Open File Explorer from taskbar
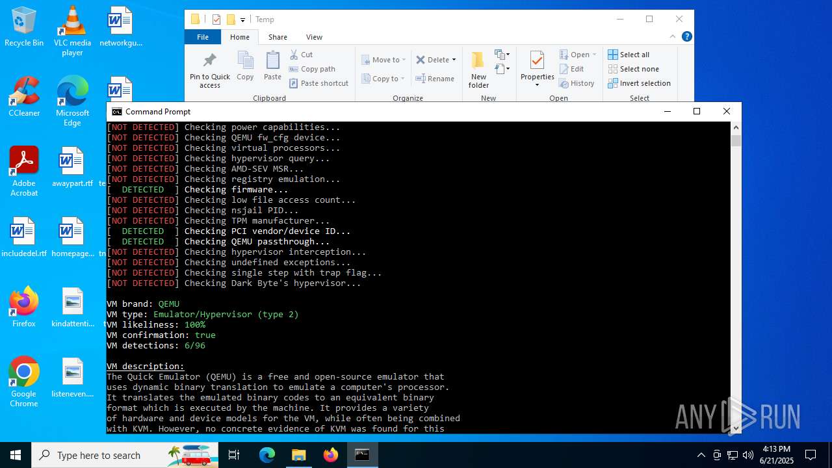 coord(298,455)
